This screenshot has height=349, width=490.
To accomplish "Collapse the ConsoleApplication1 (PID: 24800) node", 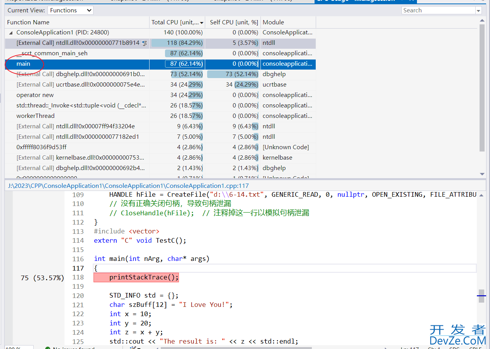I will pos(10,32).
